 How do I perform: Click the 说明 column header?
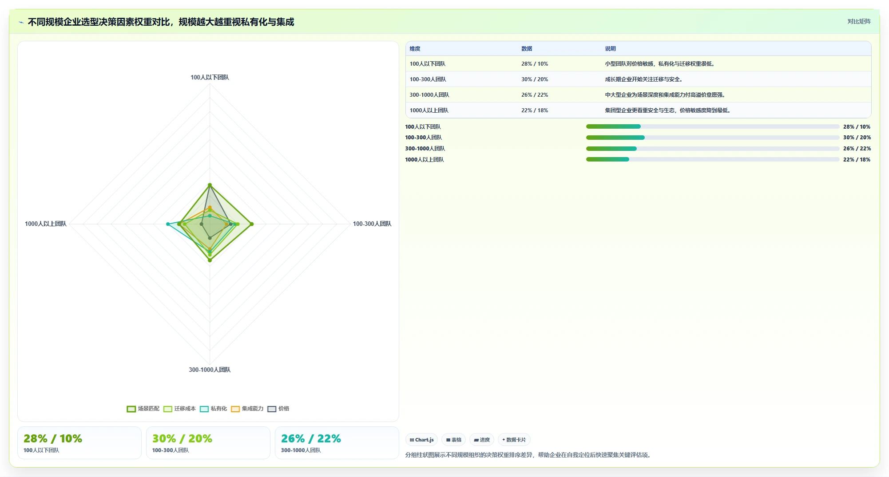[x=610, y=49]
